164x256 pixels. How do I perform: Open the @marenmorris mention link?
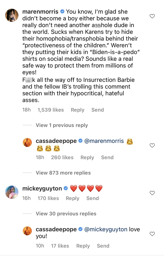[x=104, y=141]
